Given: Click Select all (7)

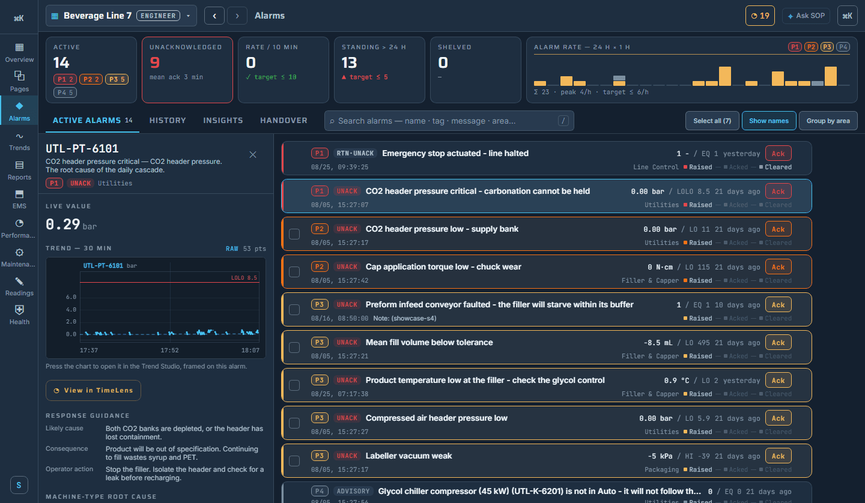Looking at the screenshot, I should [x=712, y=121].
